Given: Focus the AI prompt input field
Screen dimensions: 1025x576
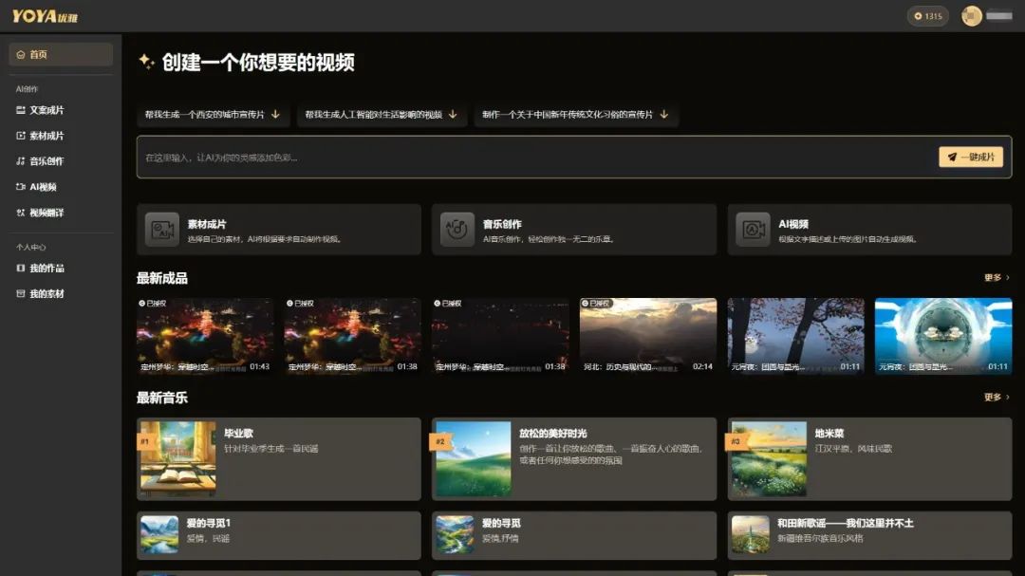Looking at the screenshot, I should 531,158.
